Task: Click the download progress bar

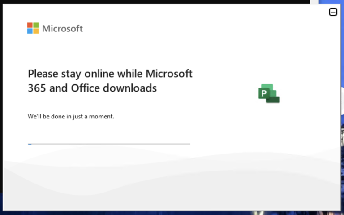Action: click(109, 144)
